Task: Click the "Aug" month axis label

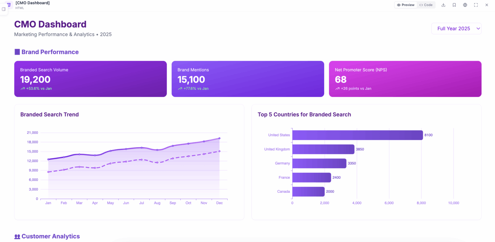Action: point(157,203)
